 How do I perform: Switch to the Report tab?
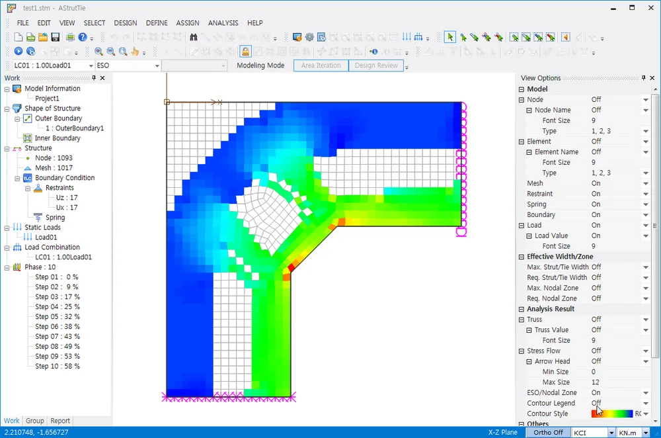pyautogui.click(x=60, y=421)
